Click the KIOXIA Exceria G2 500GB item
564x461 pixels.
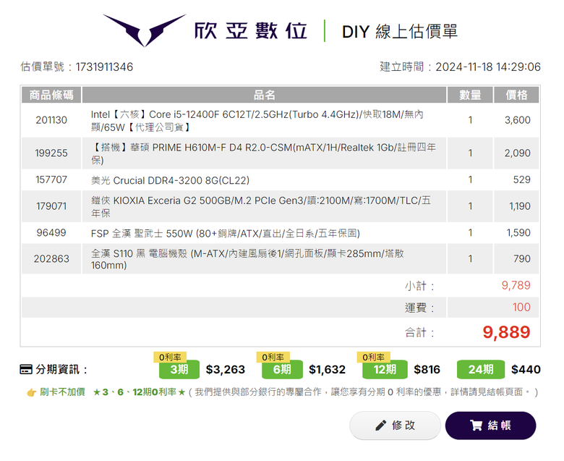260,206
